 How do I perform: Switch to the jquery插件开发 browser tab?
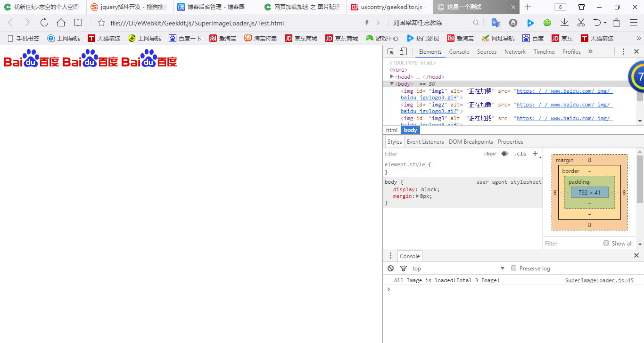[129, 7]
